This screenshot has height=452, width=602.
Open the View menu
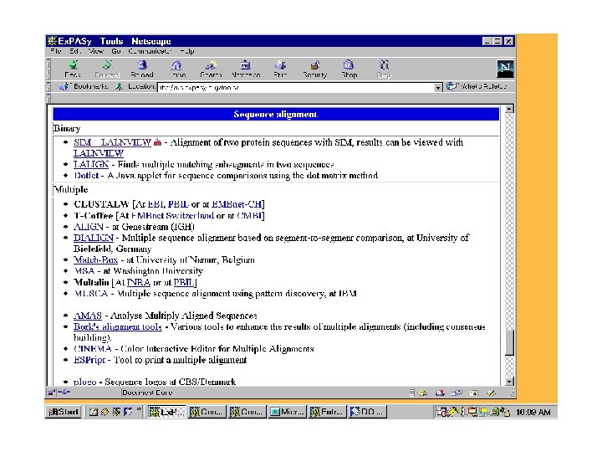coord(96,51)
